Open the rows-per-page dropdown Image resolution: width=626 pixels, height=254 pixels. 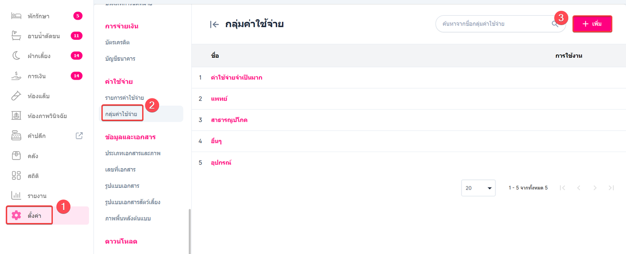click(478, 188)
